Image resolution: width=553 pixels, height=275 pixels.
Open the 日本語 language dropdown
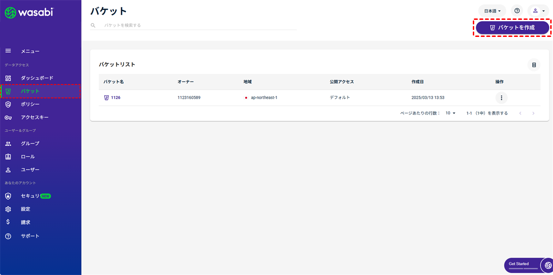tap(492, 11)
